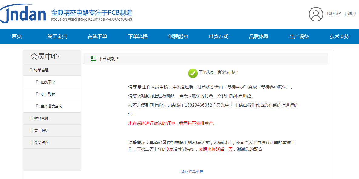Click the 退出 logout link
The width and height of the screenshot is (359, 179).
[352, 14]
